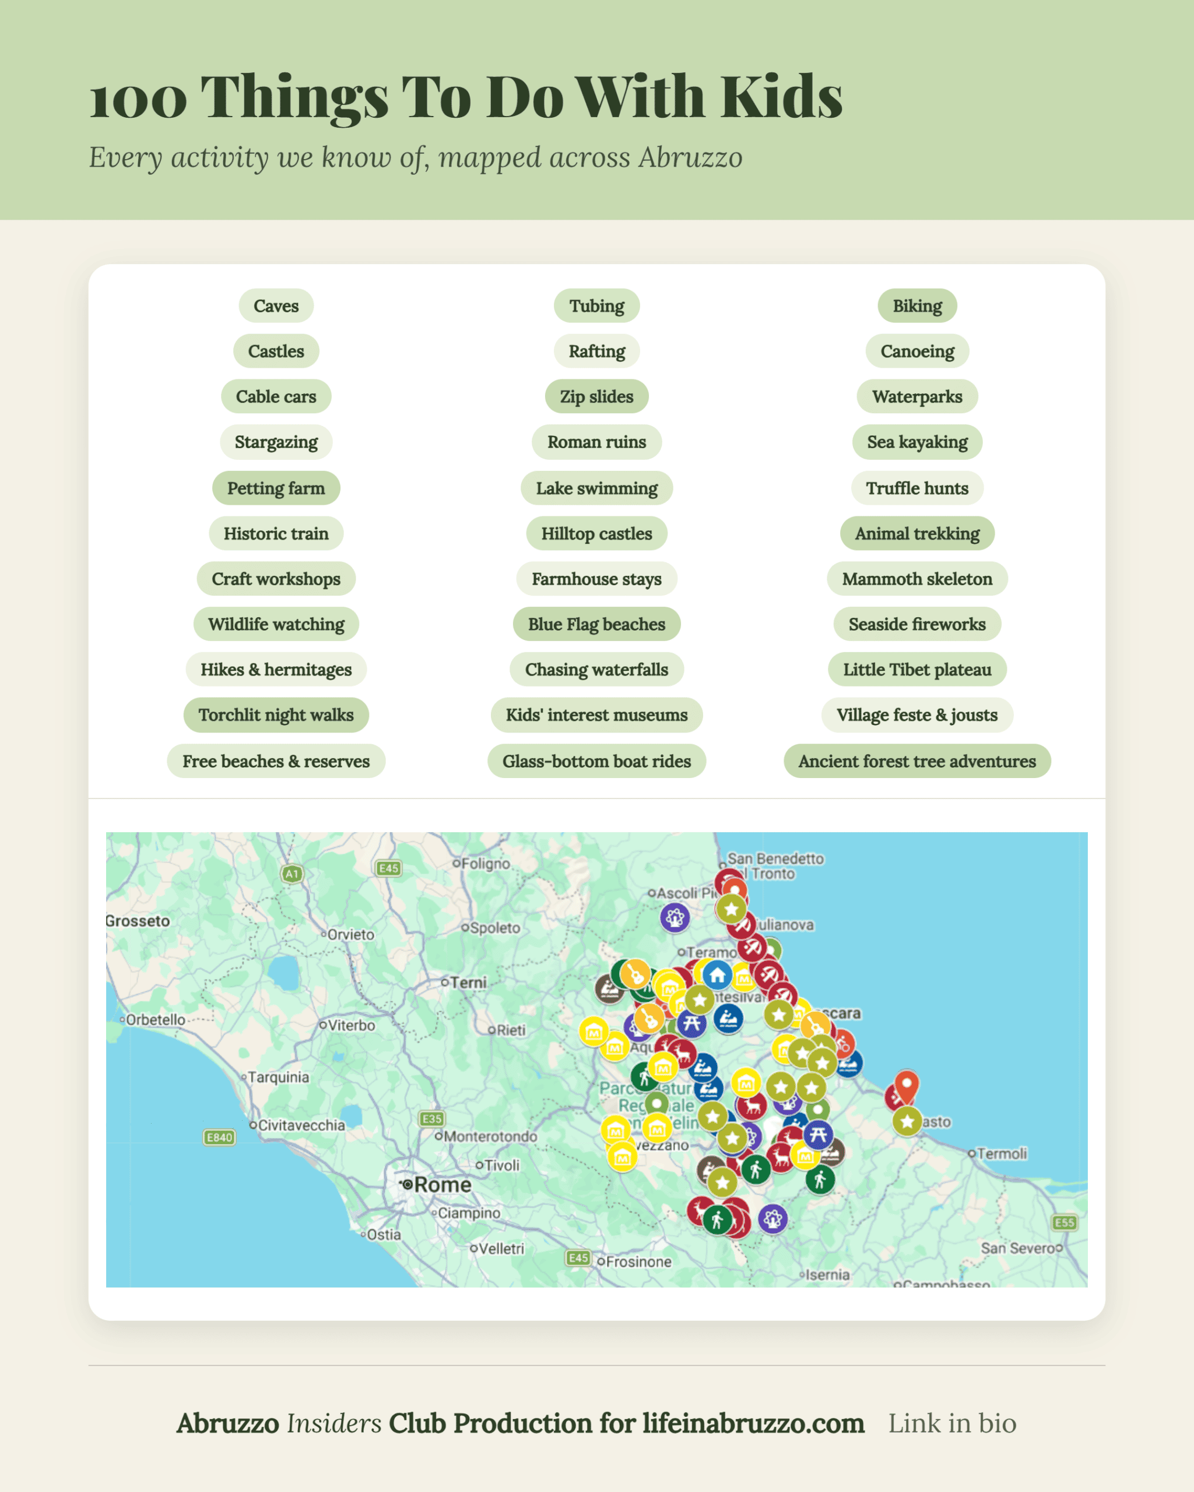Select the Roman ruins tag
The width and height of the screenshot is (1194, 1492).
tap(596, 442)
